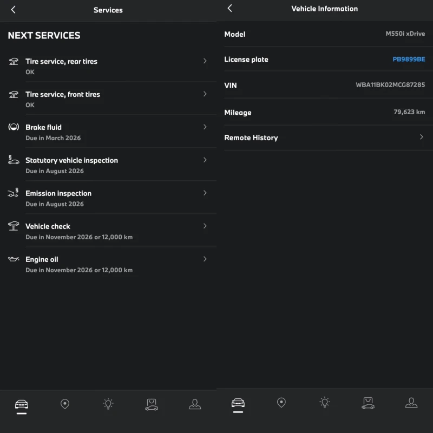Expand chevron for Statutory vehicle inspection
This screenshot has height=433, width=433.
point(205,160)
